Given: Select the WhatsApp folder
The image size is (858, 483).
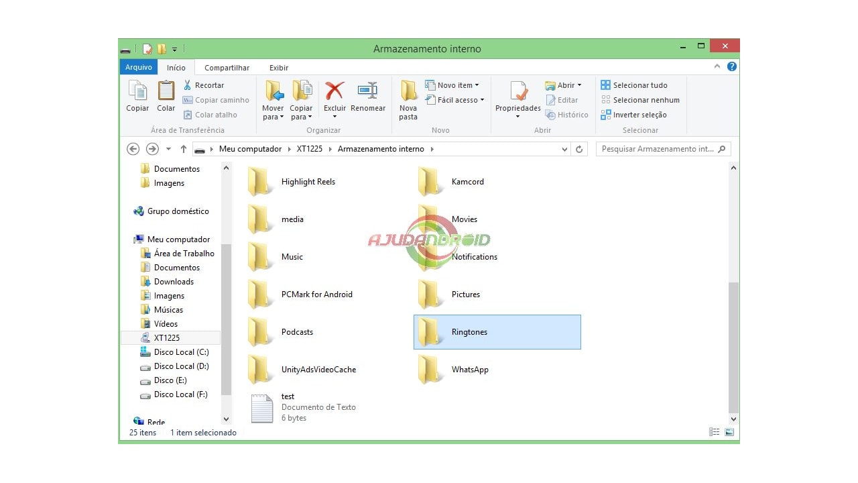Looking at the screenshot, I should point(453,370).
